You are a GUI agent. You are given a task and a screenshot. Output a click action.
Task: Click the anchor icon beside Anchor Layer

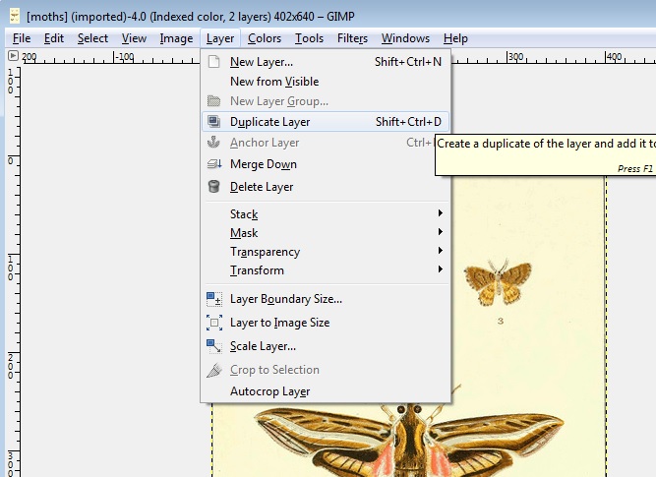[x=213, y=143]
